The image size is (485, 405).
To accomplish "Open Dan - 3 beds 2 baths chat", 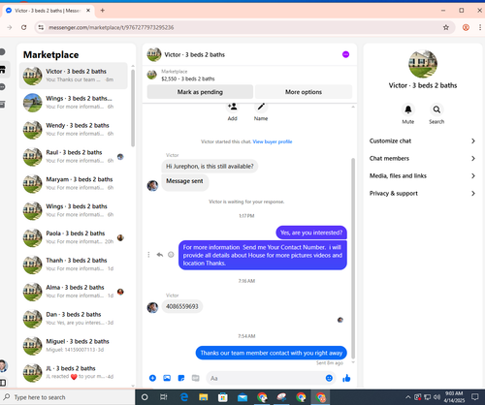I will pyautogui.click(x=74, y=318).
